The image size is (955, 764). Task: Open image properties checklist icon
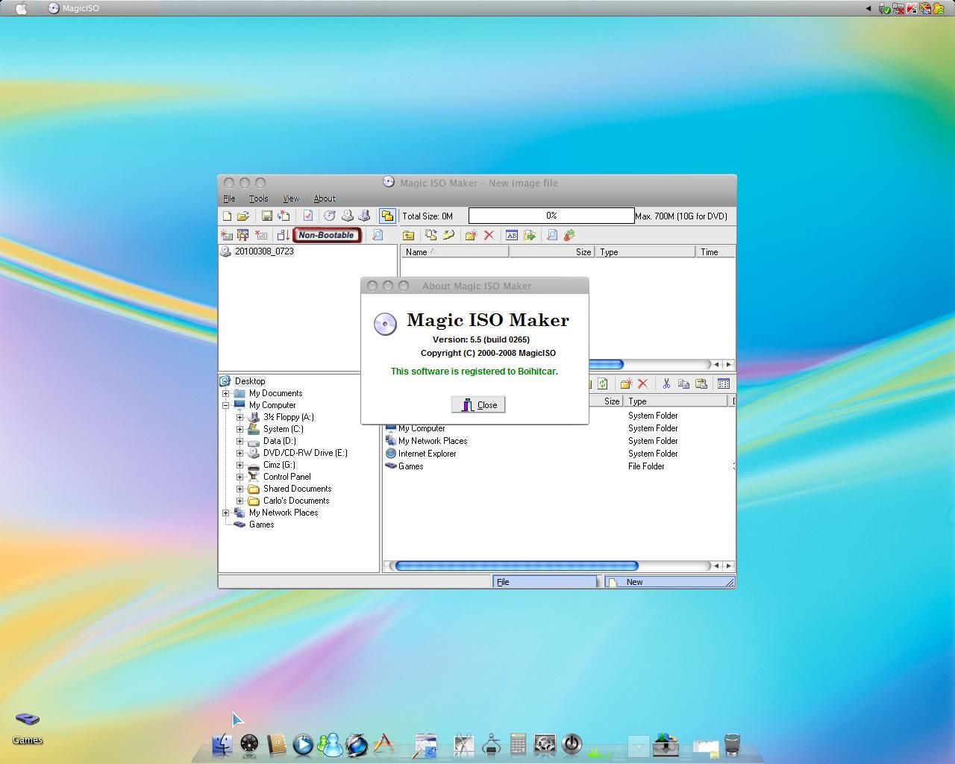pyautogui.click(x=307, y=216)
